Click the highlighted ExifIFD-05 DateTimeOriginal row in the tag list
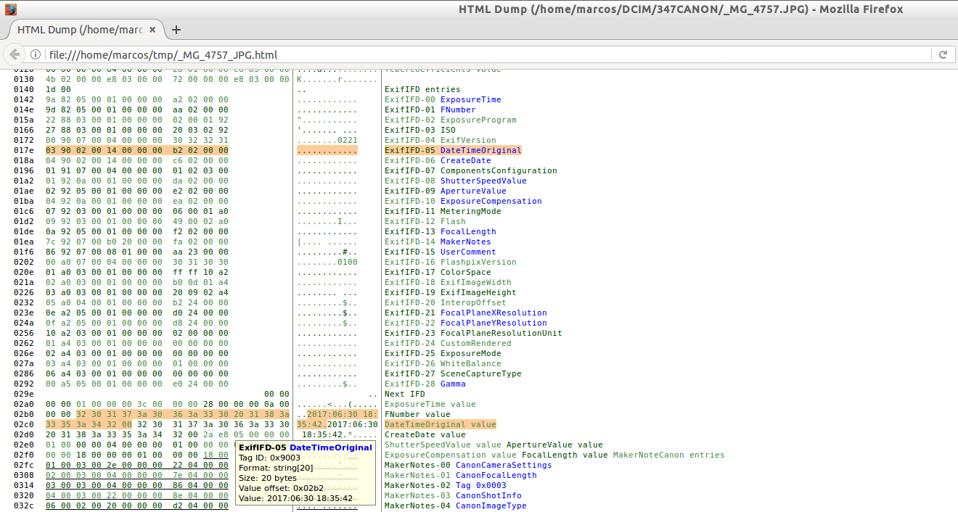Image resolution: width=958 pixels, height=512 pixels. (x=453, y=151)
